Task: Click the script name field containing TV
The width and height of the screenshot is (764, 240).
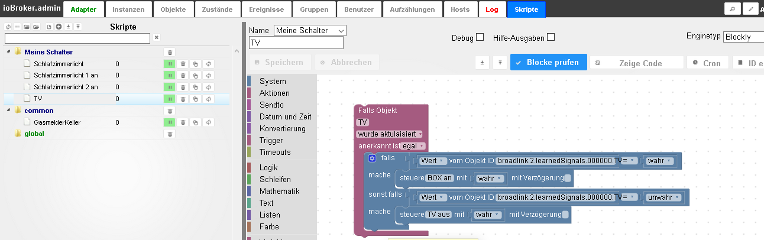Action: (296, 43)
